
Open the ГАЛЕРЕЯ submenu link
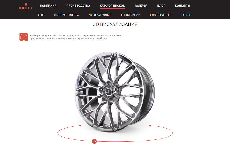click(187, 15)
